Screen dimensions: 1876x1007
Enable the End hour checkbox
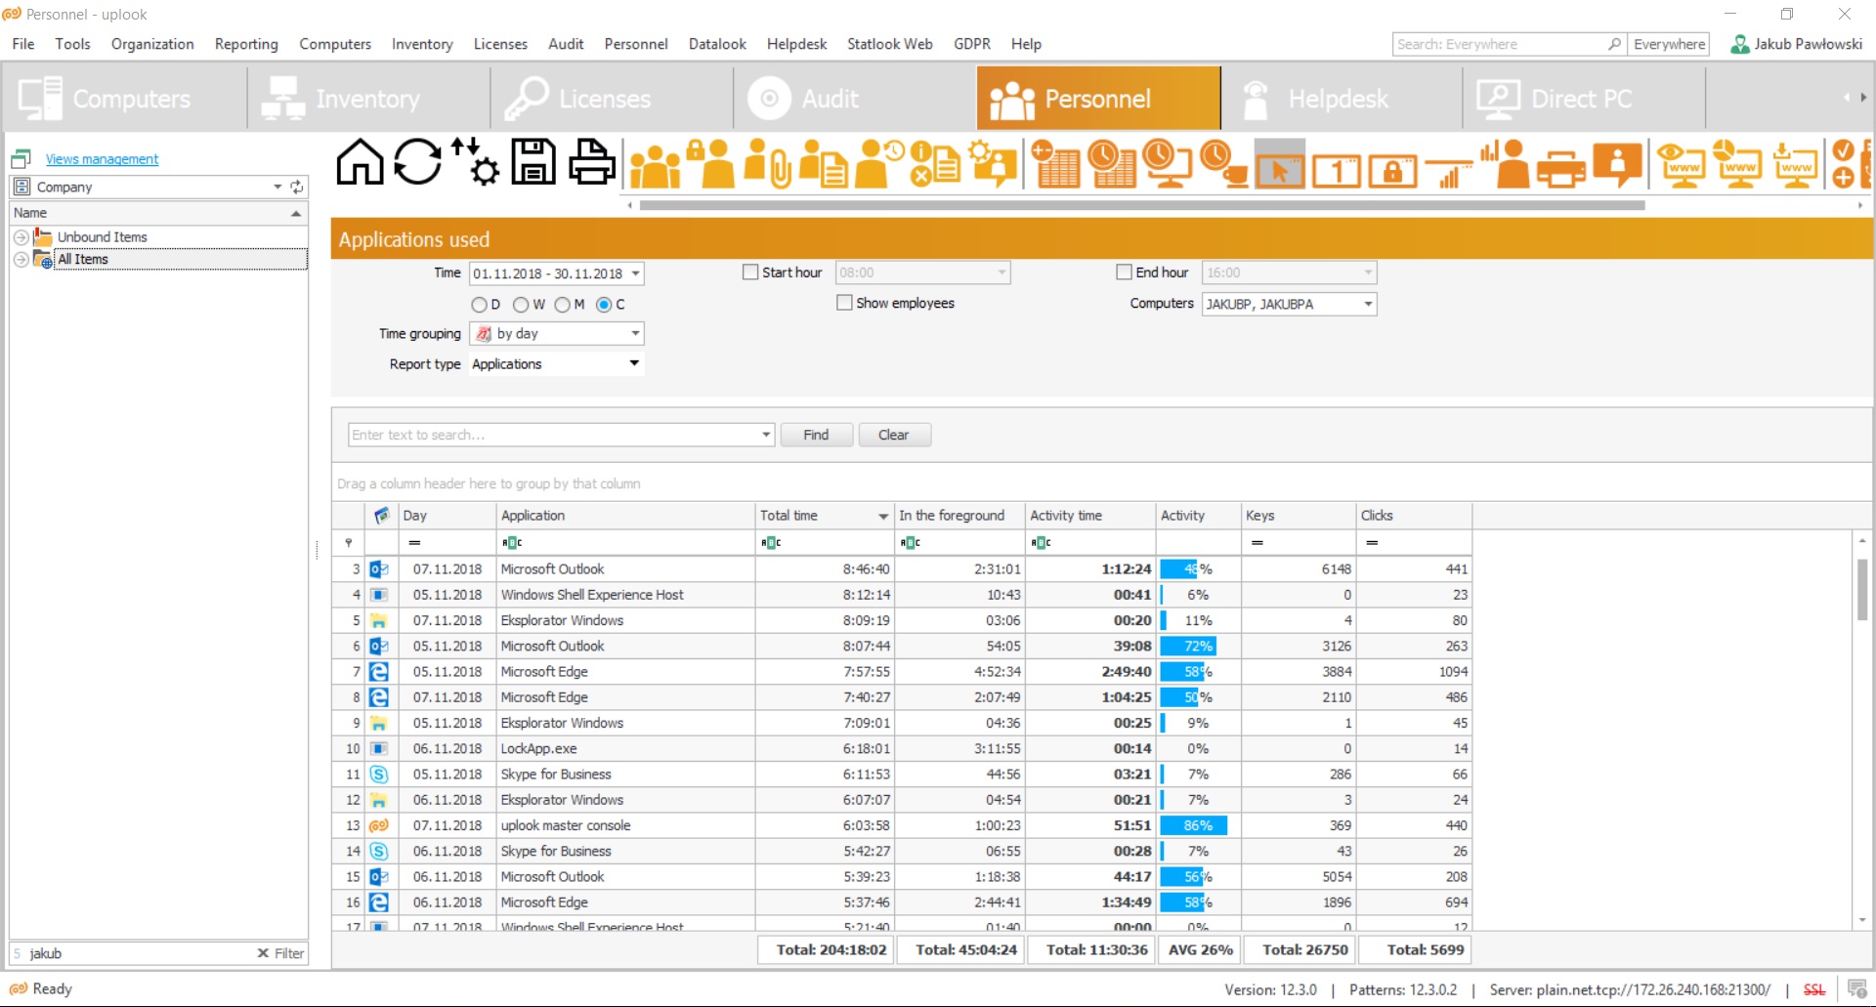pos(1124,273)
